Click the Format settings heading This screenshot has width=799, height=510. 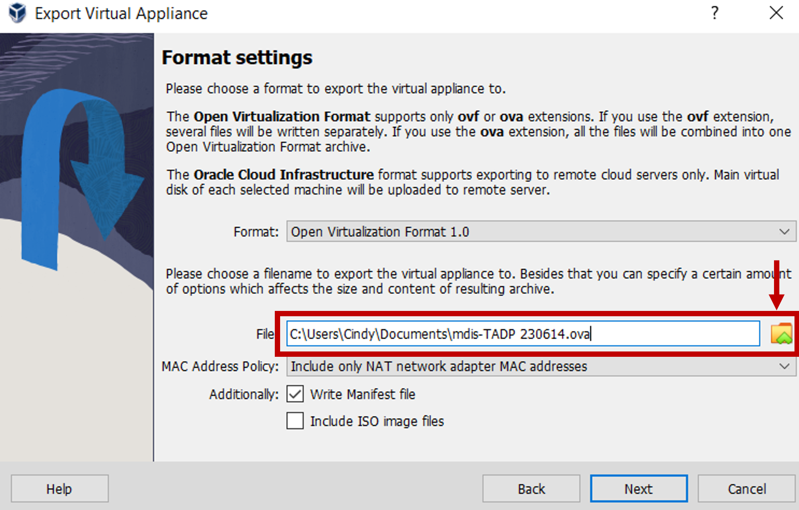pos(237,57)
